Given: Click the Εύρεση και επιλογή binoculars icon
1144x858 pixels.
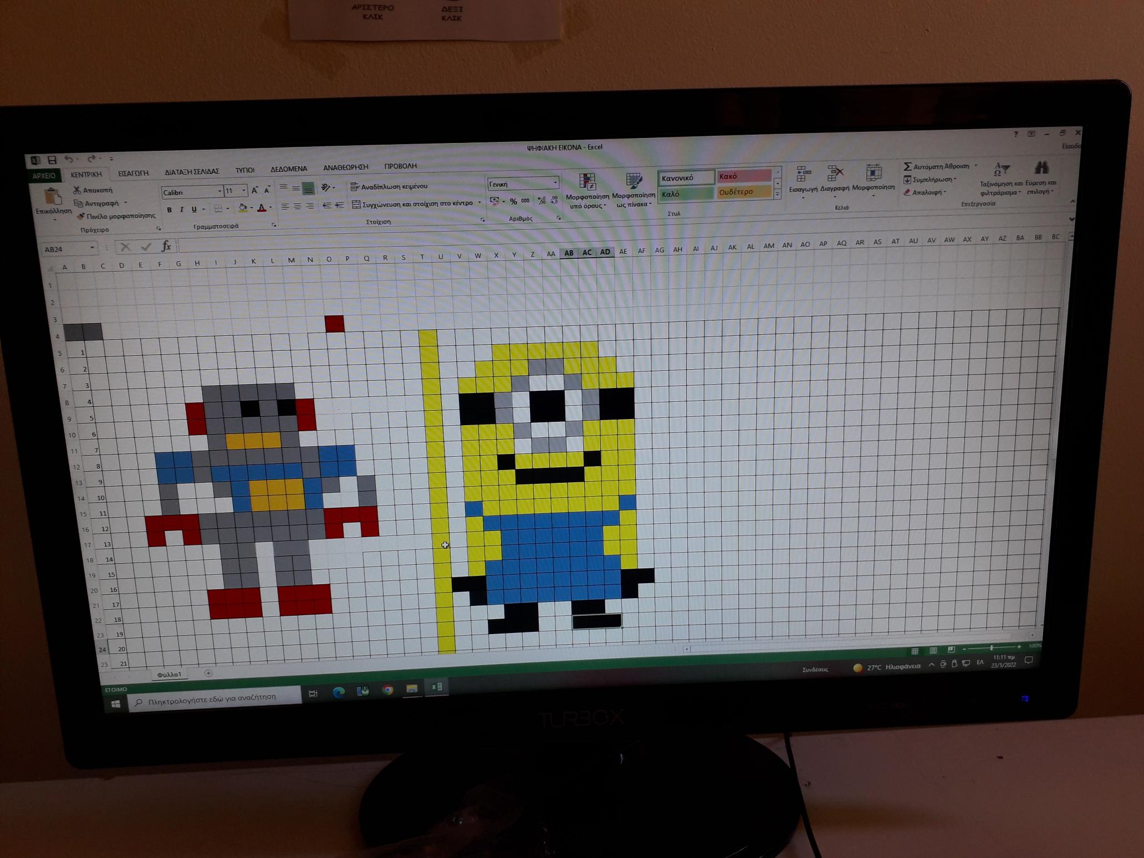Looking at the screenshot, I should coord(1041,168).
